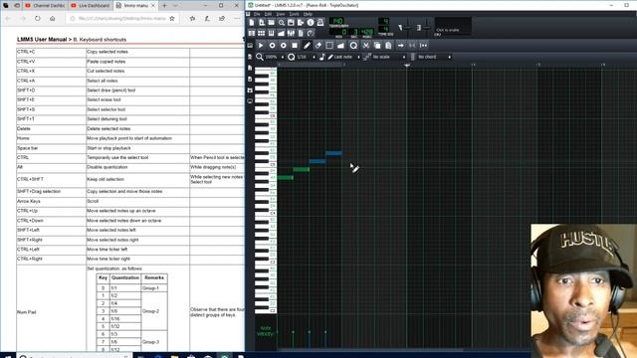This screenshot has width=637, height=358.
Task: Switch to the Channel Dashboard browser tab
Action: pyautogui.click(x=45, y=6)
